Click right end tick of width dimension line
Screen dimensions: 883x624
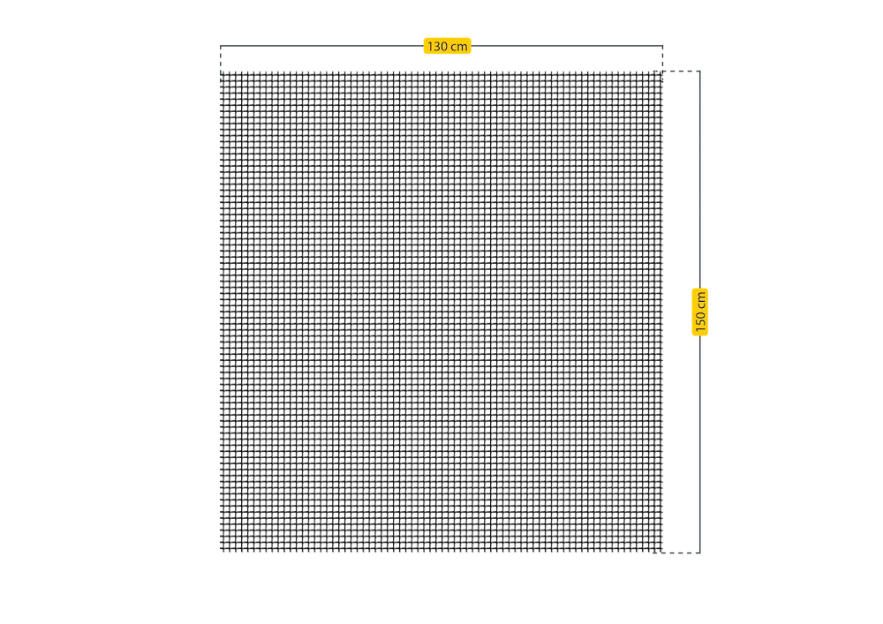(668, 54)
